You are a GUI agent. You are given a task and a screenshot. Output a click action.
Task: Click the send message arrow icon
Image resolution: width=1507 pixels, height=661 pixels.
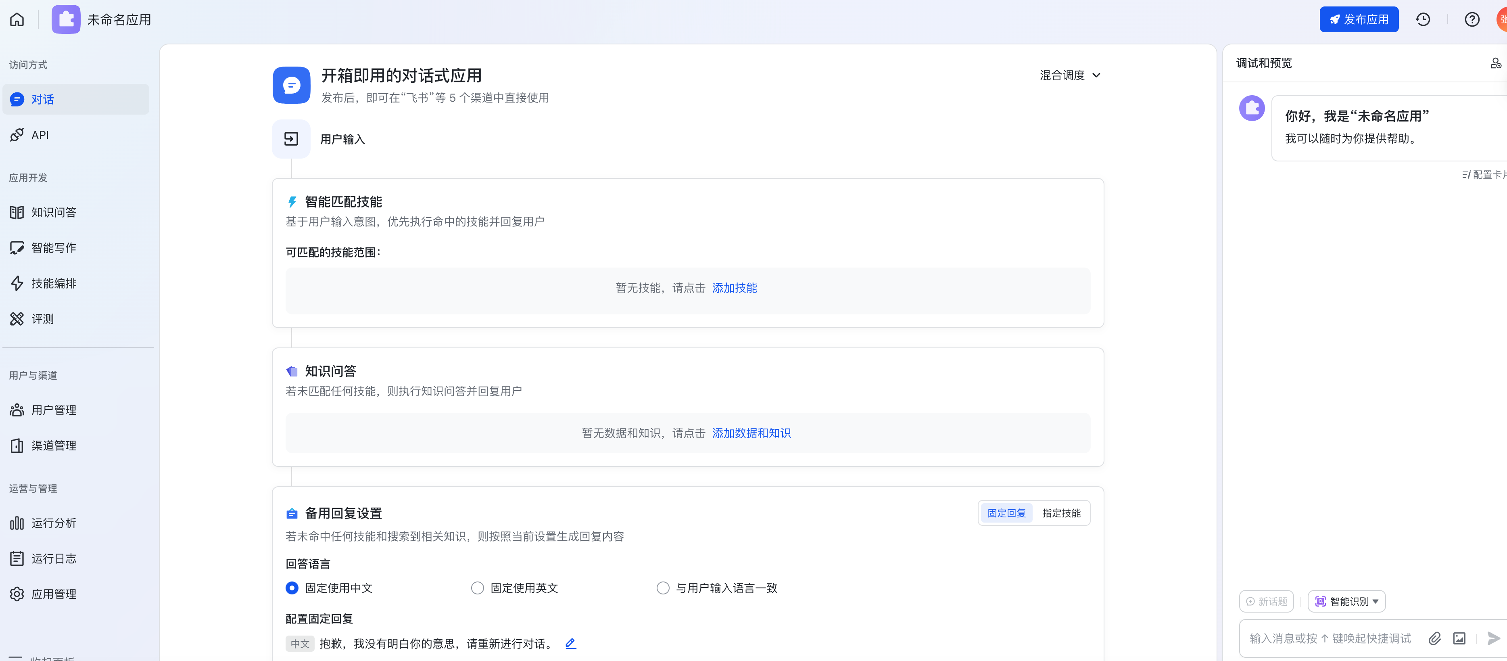1494,638
